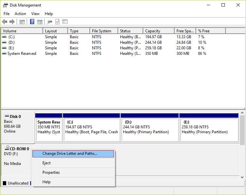The image size is (246, 195).
Task: Select the (D:) 244.14 GB partition block
Action: [x=149, y=129]
